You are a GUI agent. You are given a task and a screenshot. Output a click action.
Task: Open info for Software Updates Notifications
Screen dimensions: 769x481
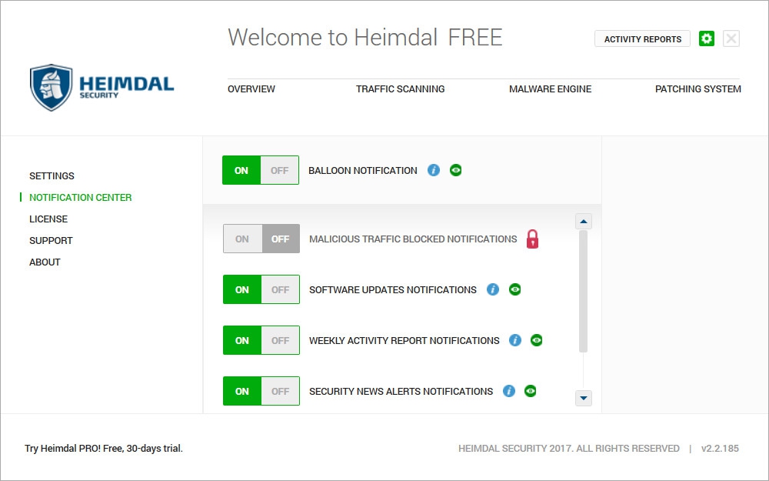(x=493, y=289)
